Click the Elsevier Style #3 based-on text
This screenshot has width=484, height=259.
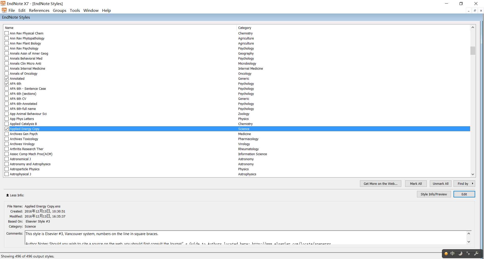(38, 221)
